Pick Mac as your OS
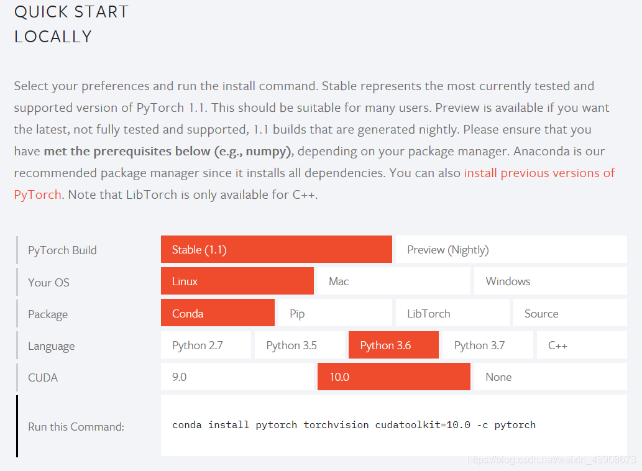642x471 pixels. point(394,281)
